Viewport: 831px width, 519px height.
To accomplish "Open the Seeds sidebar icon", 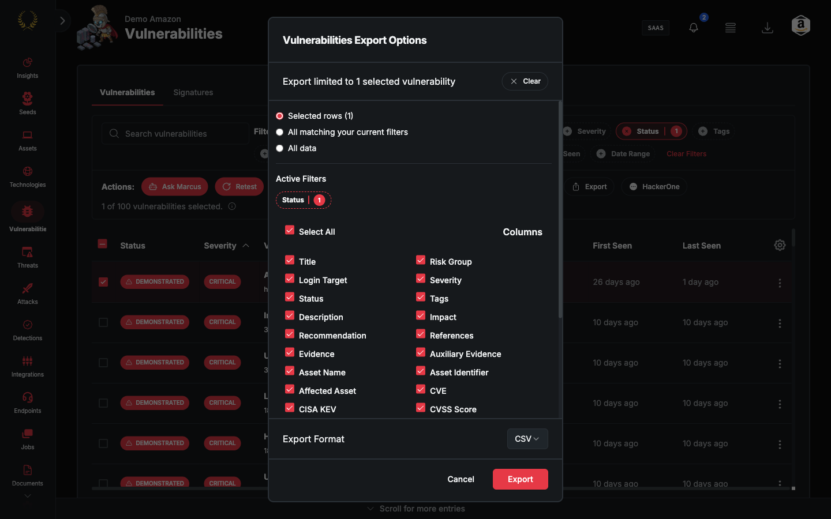I will pyautogui.click(x=27, y=104).
